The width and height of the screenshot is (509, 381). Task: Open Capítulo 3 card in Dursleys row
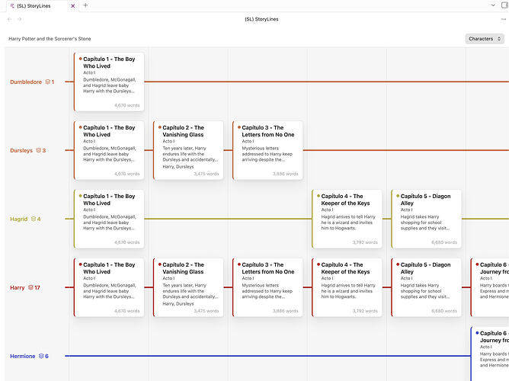267,150
